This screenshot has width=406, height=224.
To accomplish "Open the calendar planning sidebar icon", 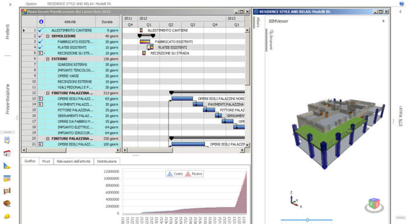I will tap(7, 178).
